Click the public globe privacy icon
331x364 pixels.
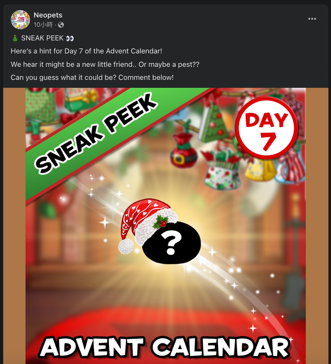coord(61,25)
